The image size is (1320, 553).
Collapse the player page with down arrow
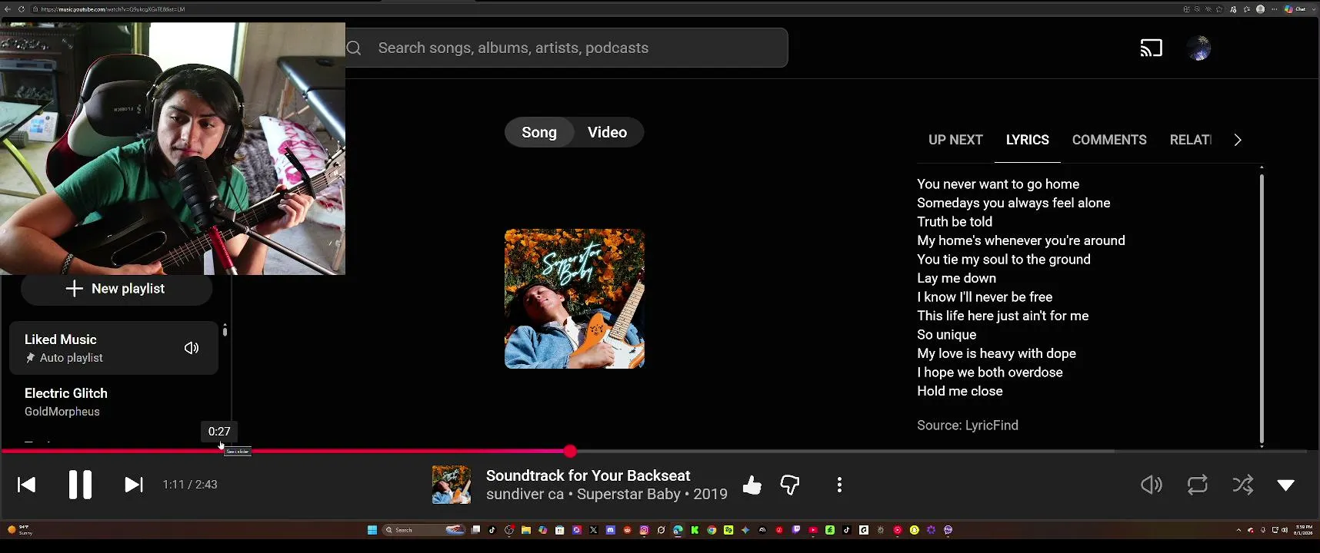point(1285,485)
